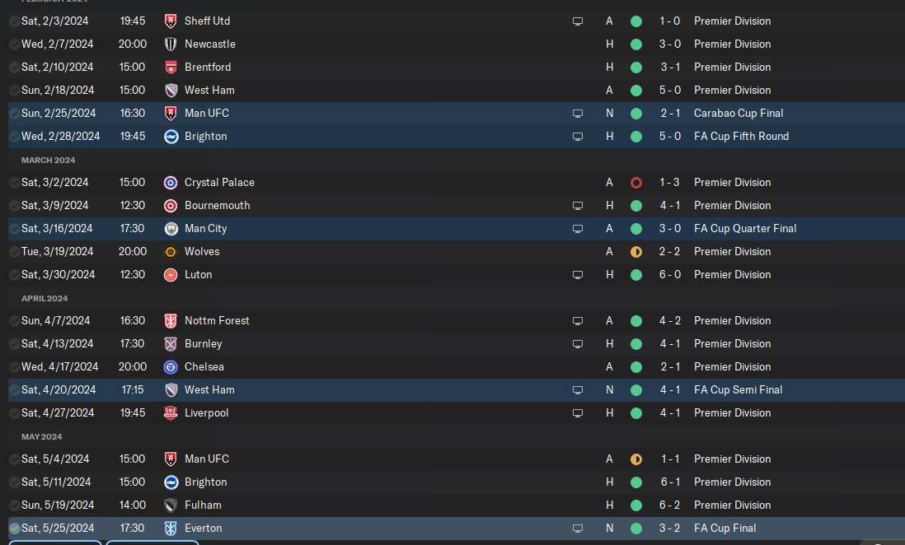Click the Man City club crest
The height and width of the screenshot is (545, 905).
171,228
